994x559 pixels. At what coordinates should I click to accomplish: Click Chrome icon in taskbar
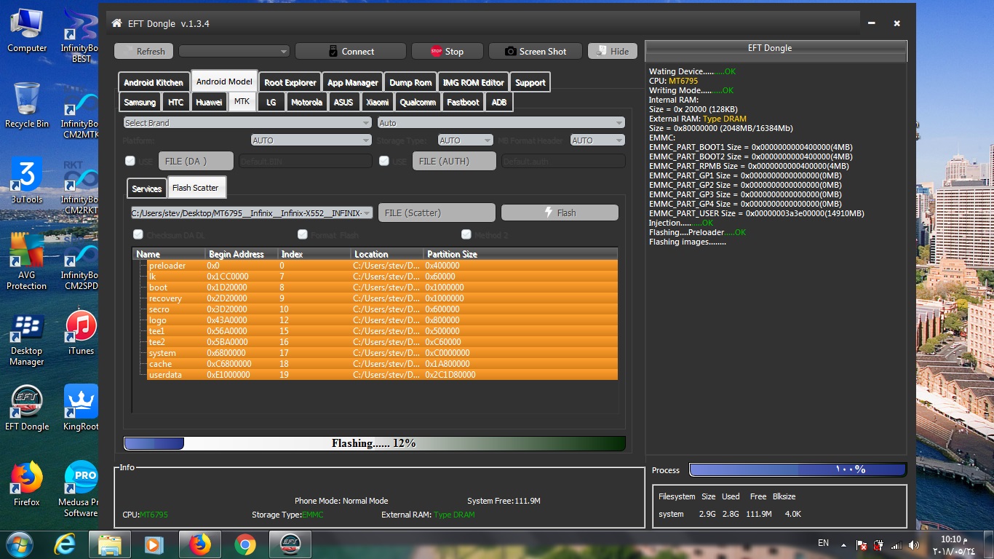(x=245, y=544)
